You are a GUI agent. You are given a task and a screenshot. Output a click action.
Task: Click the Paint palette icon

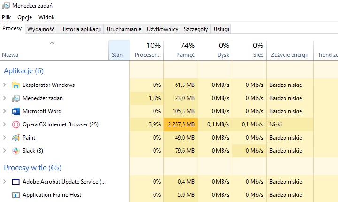16,138
